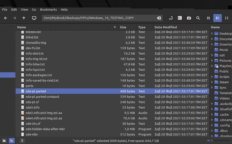Open the Templates folder icon
The height and width of the screenshot is (144, 232).
pyautogui.click(x=216, y=93)
